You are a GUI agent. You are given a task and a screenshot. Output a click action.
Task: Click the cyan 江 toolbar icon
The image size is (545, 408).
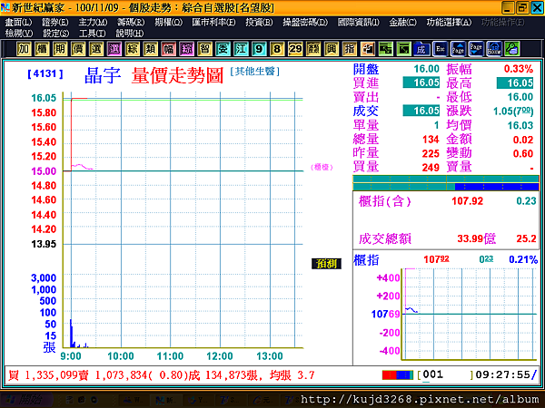(x=241, y=49)
